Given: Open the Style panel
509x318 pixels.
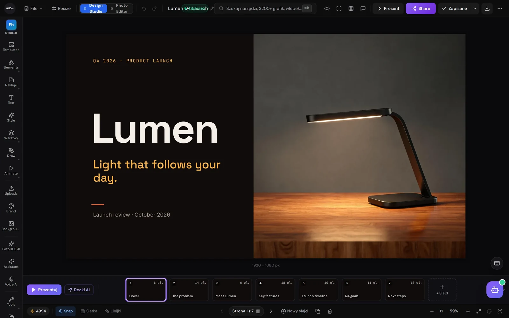Looking at the screenshot, I should click(x=11, y=117).
